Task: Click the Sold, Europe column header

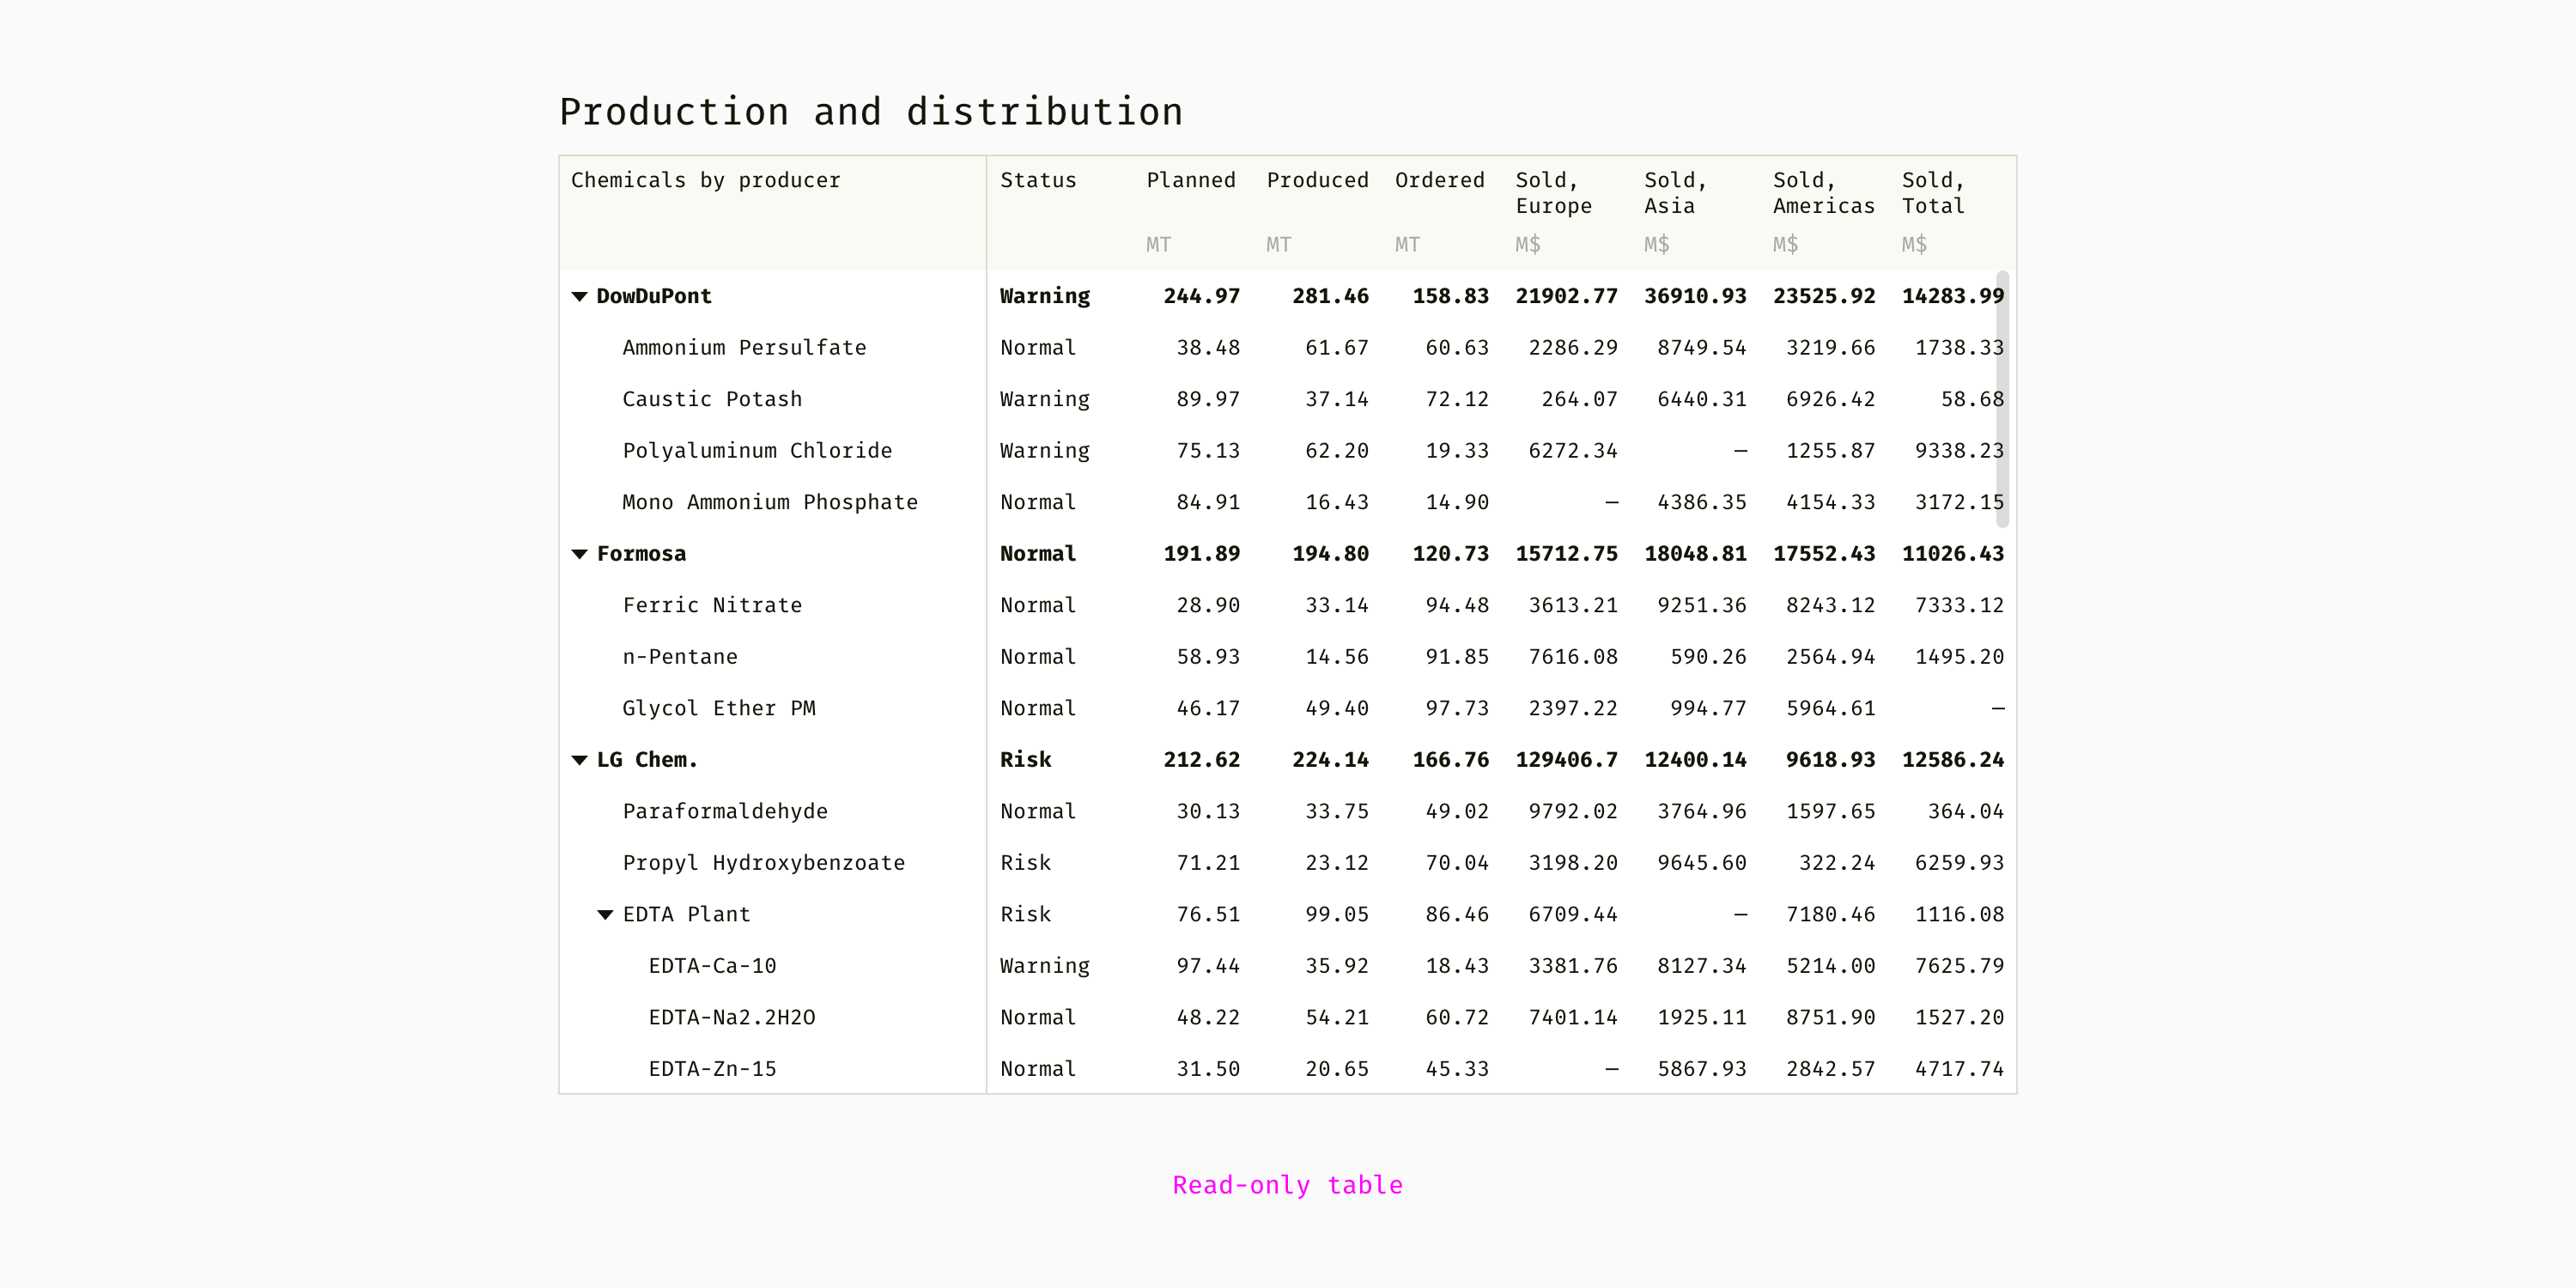Action: [x=1553, y=193]
